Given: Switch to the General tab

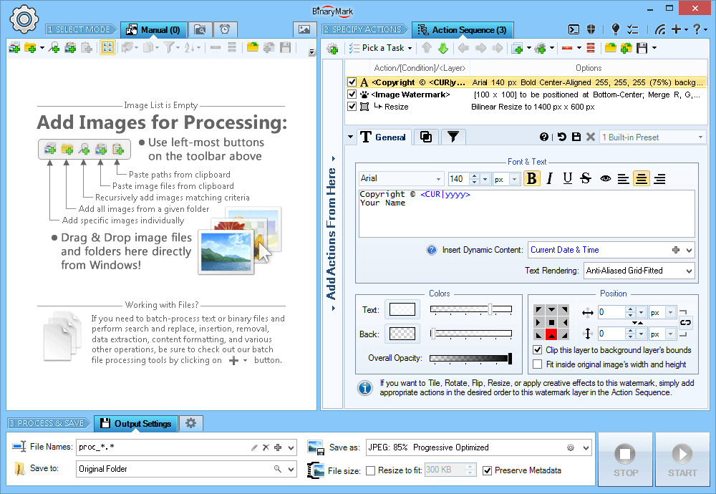Looking at the screenshot, I should coord(383,137).
